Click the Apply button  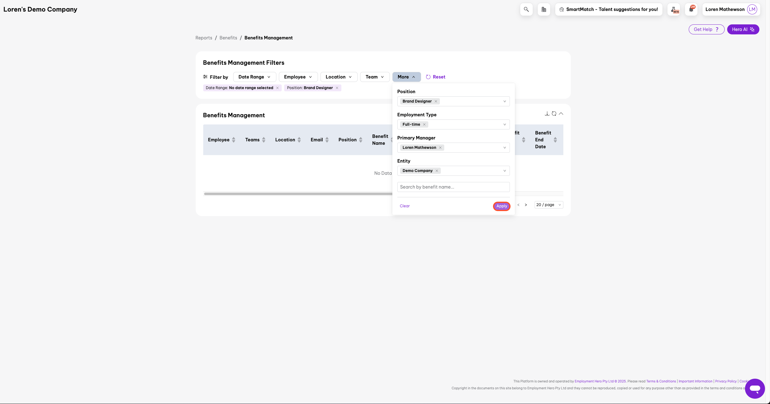[x=501, y=206]
